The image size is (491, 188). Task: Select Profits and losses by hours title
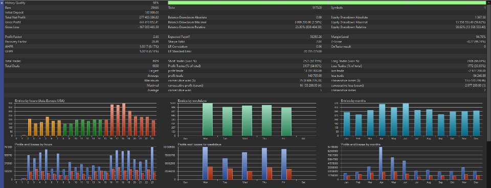point(33,144)
